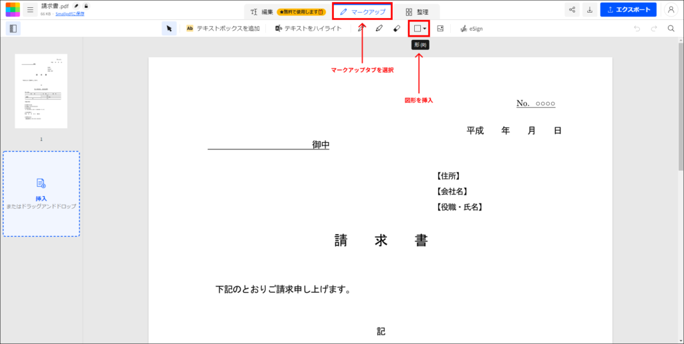Open search with magnifier icon
This screenshot has width=684, height=344.
click(671, 28)
